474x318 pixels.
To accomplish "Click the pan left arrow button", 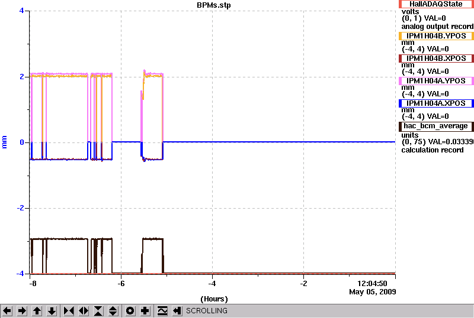I will click(7, 311).
